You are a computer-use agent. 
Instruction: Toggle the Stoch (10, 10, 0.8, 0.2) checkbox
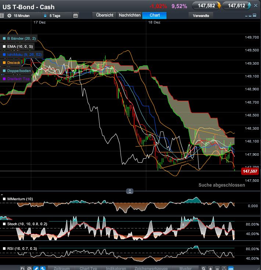[4, 224]
